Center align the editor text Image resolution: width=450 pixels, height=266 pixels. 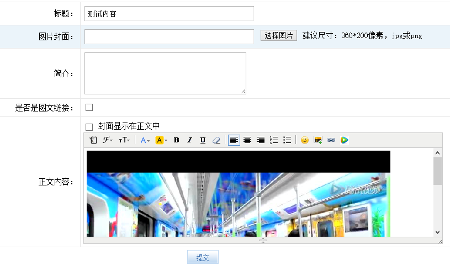247,140
